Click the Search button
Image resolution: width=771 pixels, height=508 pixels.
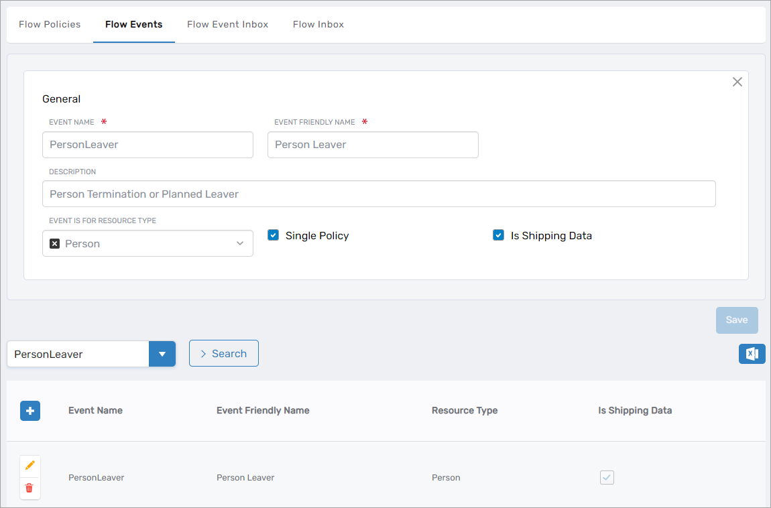(223, 354)
